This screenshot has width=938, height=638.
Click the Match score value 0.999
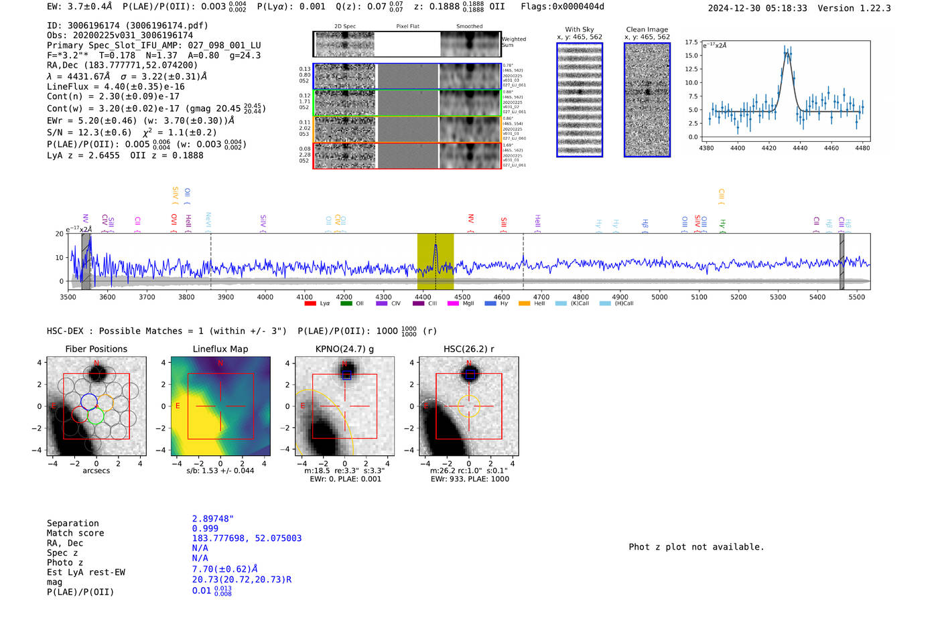click(205, 528)
